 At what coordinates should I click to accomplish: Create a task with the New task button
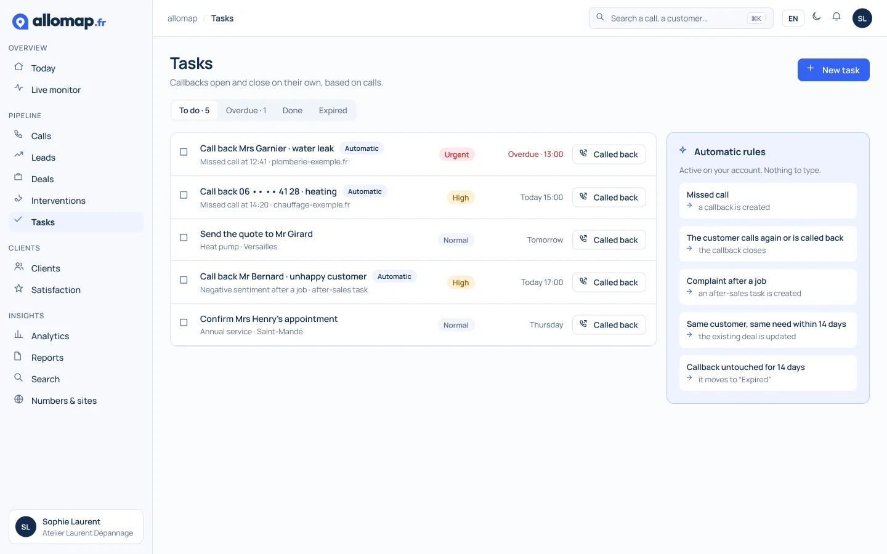833,70
